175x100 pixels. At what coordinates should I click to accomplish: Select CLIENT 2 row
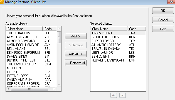tap(31, 72)
